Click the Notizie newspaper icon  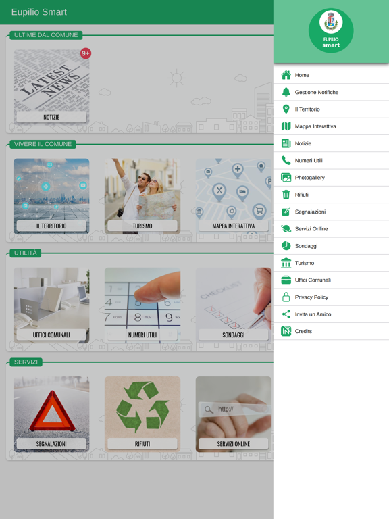click(286, 143)
